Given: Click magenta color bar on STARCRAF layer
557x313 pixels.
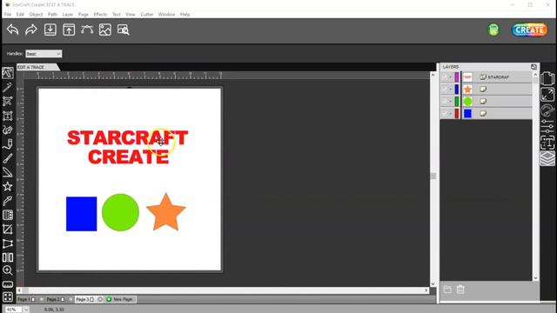Looking at the screenshot, I should [x=457, y=77].
